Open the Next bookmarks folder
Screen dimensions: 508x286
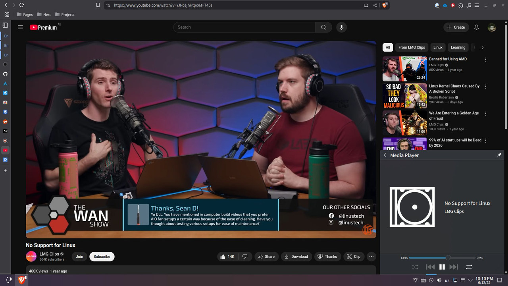tap(44, 14)
